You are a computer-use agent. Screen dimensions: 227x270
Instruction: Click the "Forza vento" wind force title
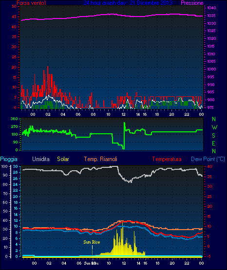coord(31,3)
